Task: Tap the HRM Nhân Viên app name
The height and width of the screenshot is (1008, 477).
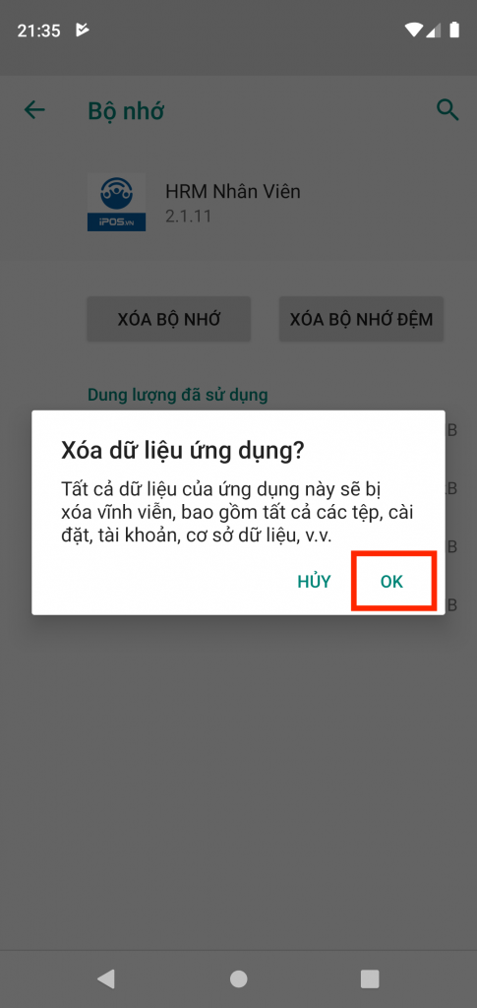Action: tap(233, 191)
